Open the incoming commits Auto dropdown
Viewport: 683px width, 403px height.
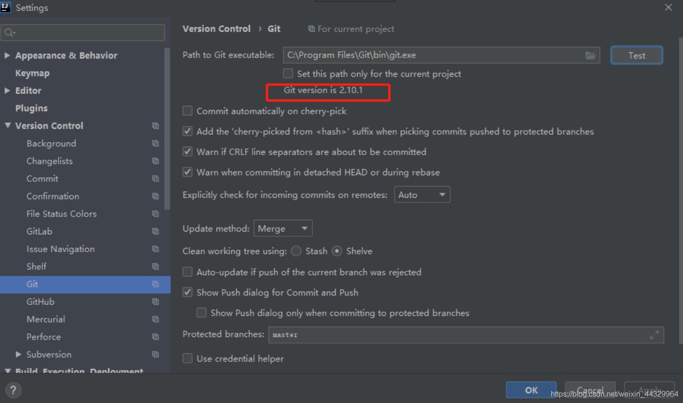coord(422,195)
